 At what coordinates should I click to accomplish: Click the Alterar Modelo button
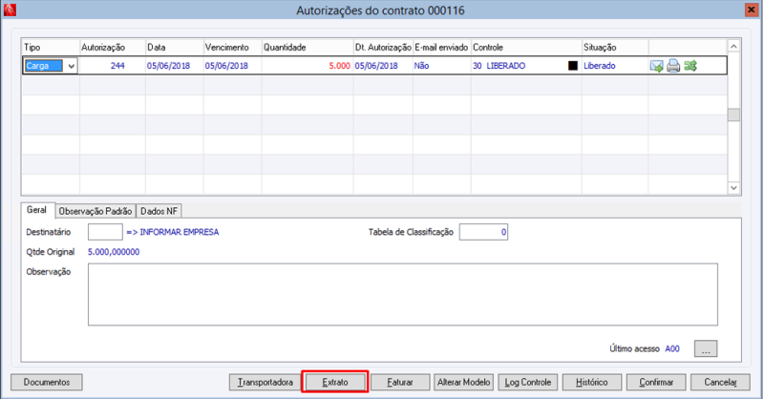pos(463,383)
